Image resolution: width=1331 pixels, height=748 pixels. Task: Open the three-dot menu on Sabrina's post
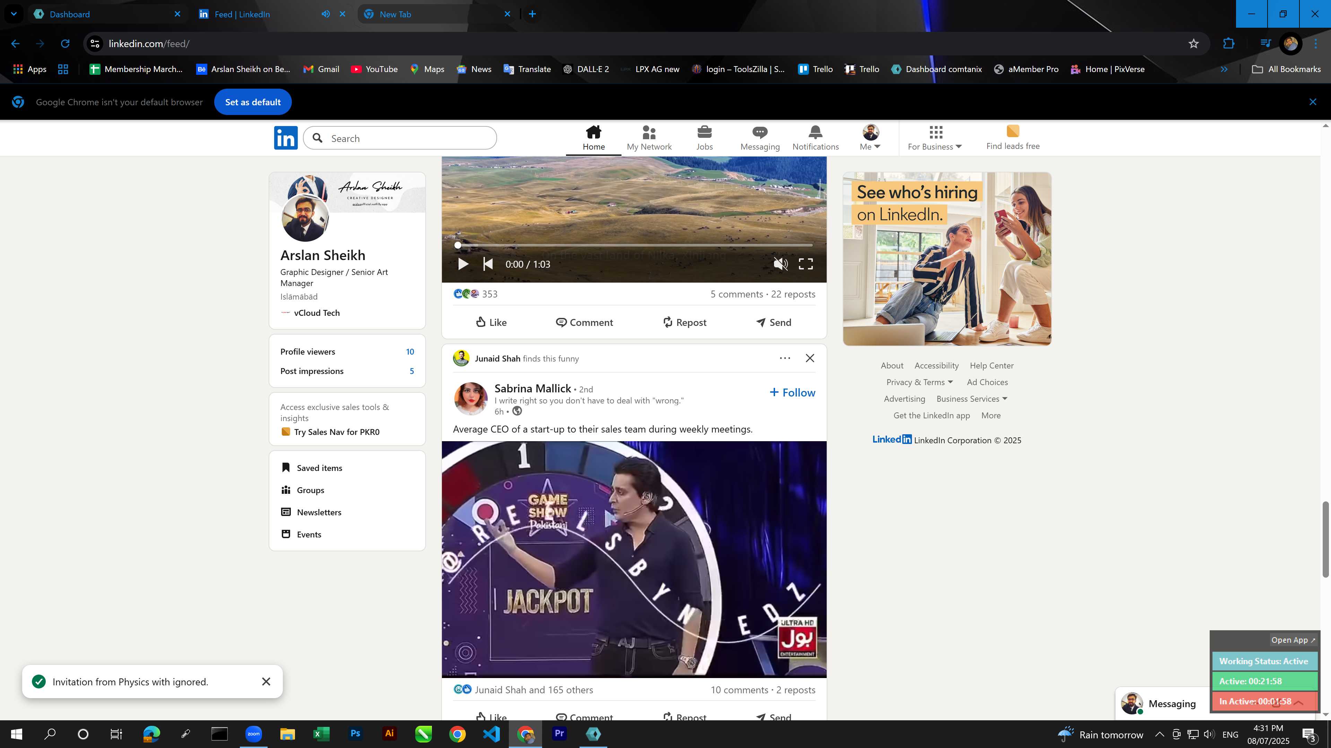coord(784,358)
